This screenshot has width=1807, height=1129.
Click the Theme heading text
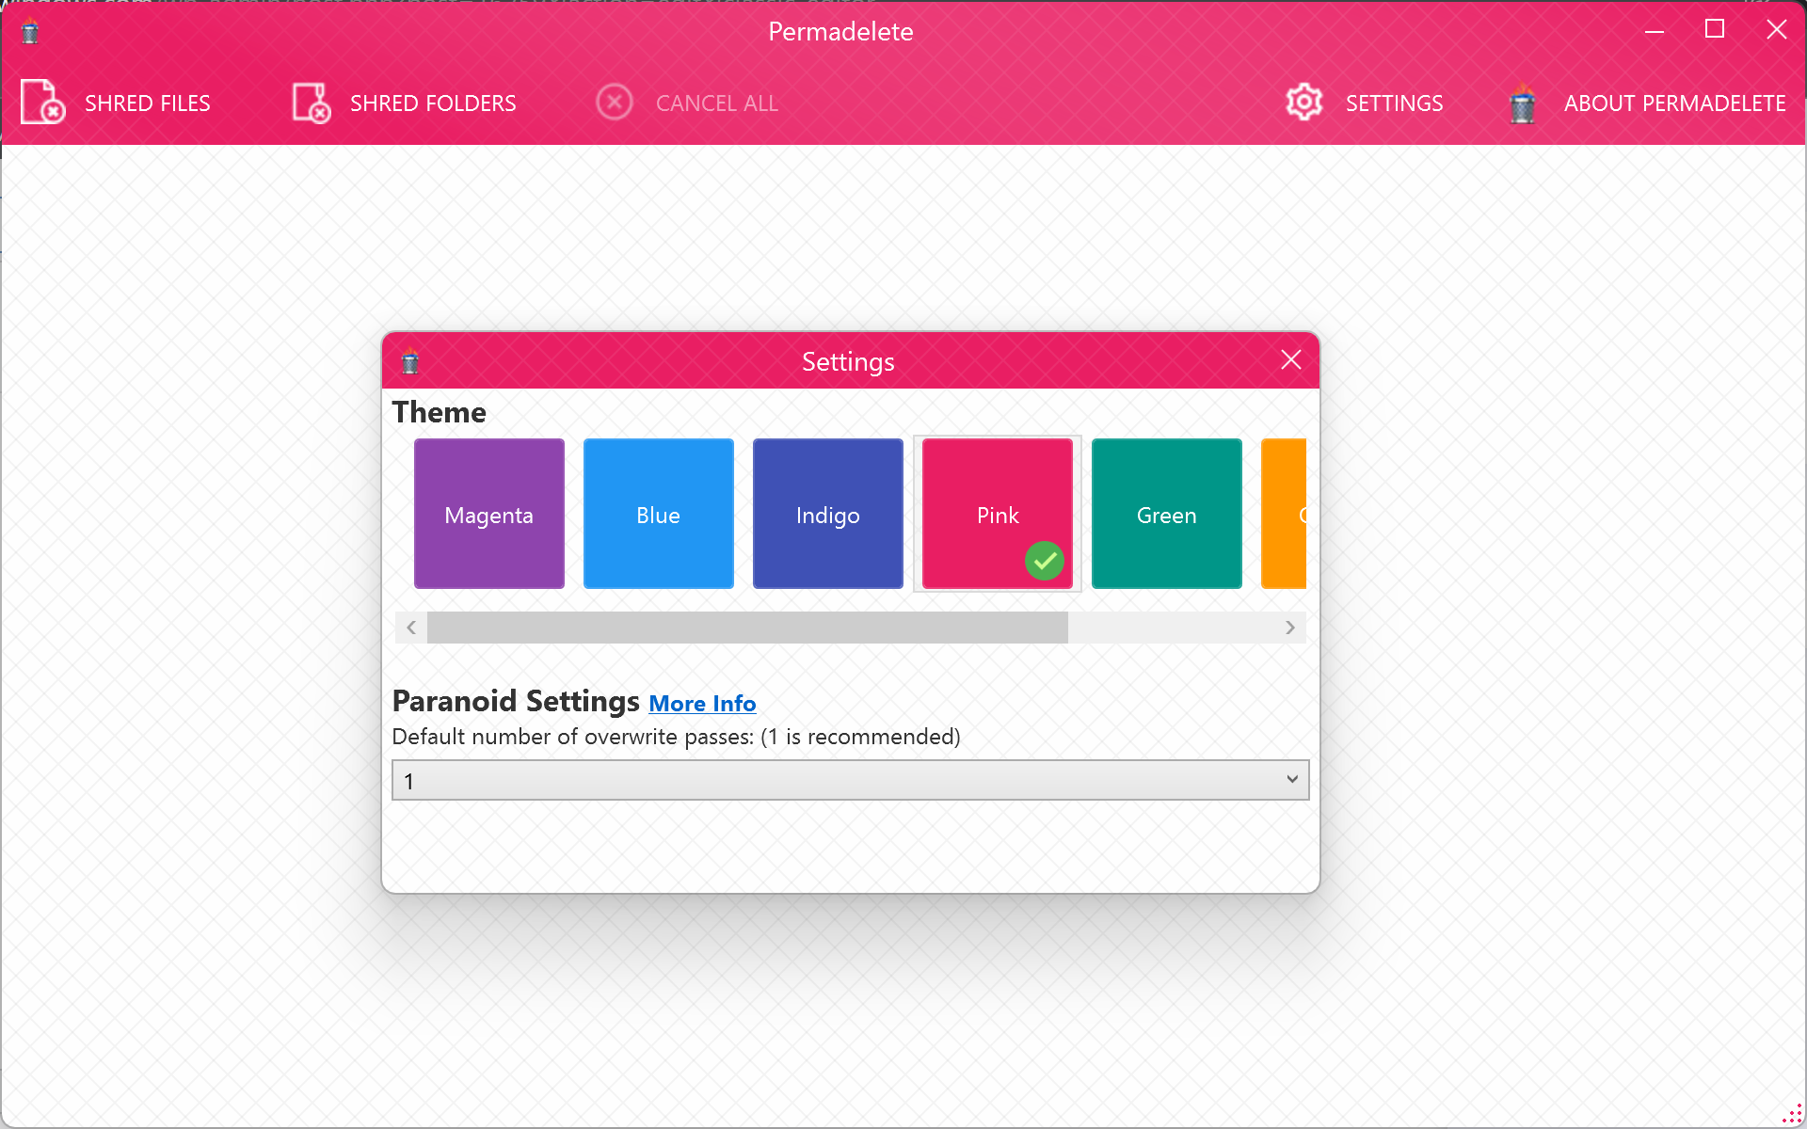[440, 412]
